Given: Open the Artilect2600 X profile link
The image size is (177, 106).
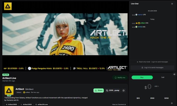Looking at the screenshot, I should pos(26,104).
